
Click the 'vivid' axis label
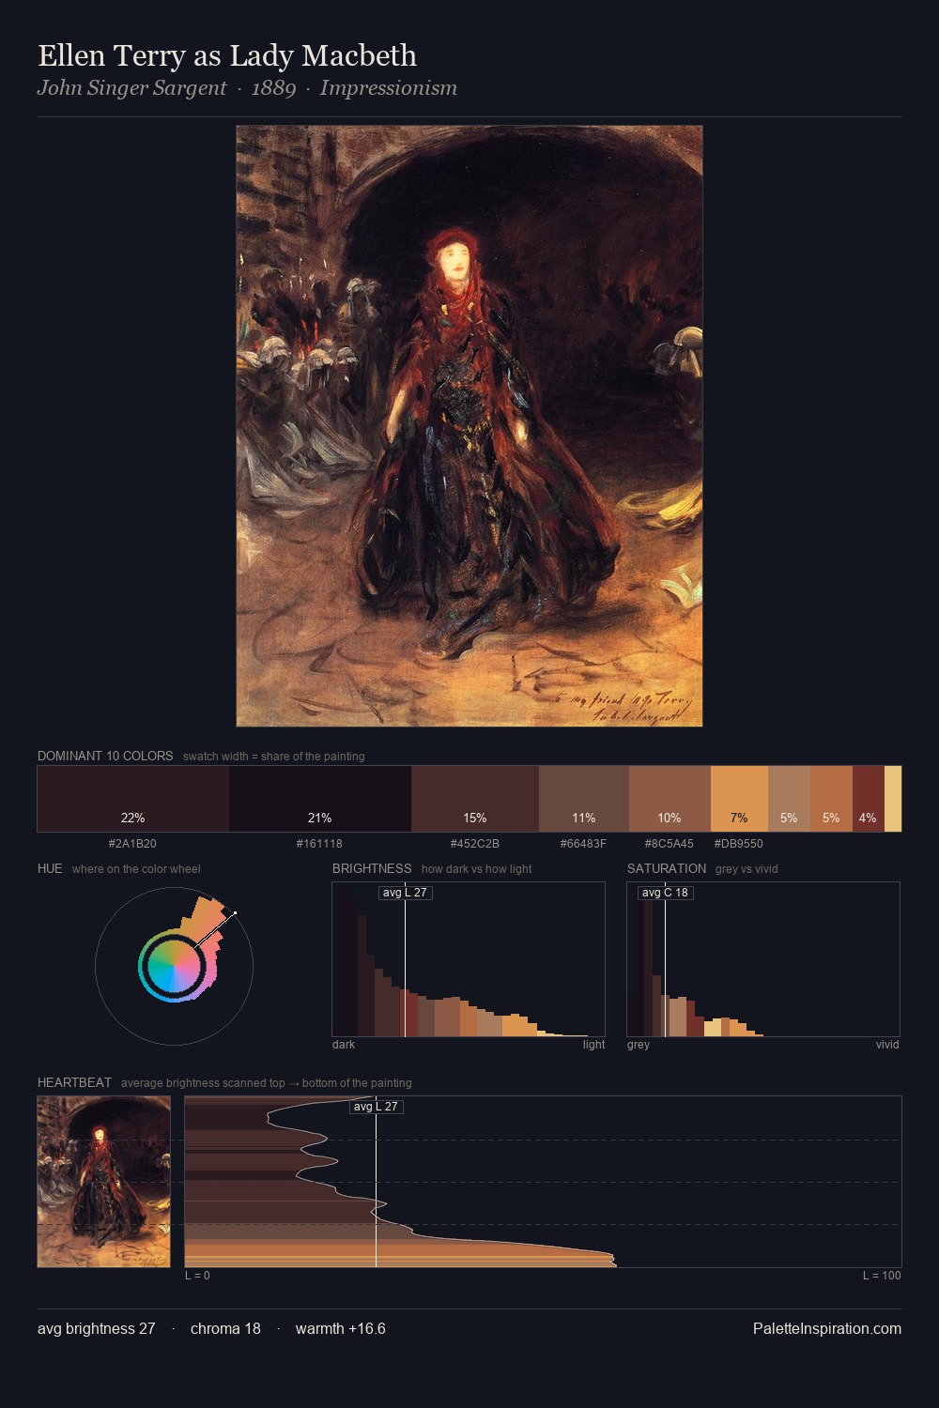(x=887, y=1045)
